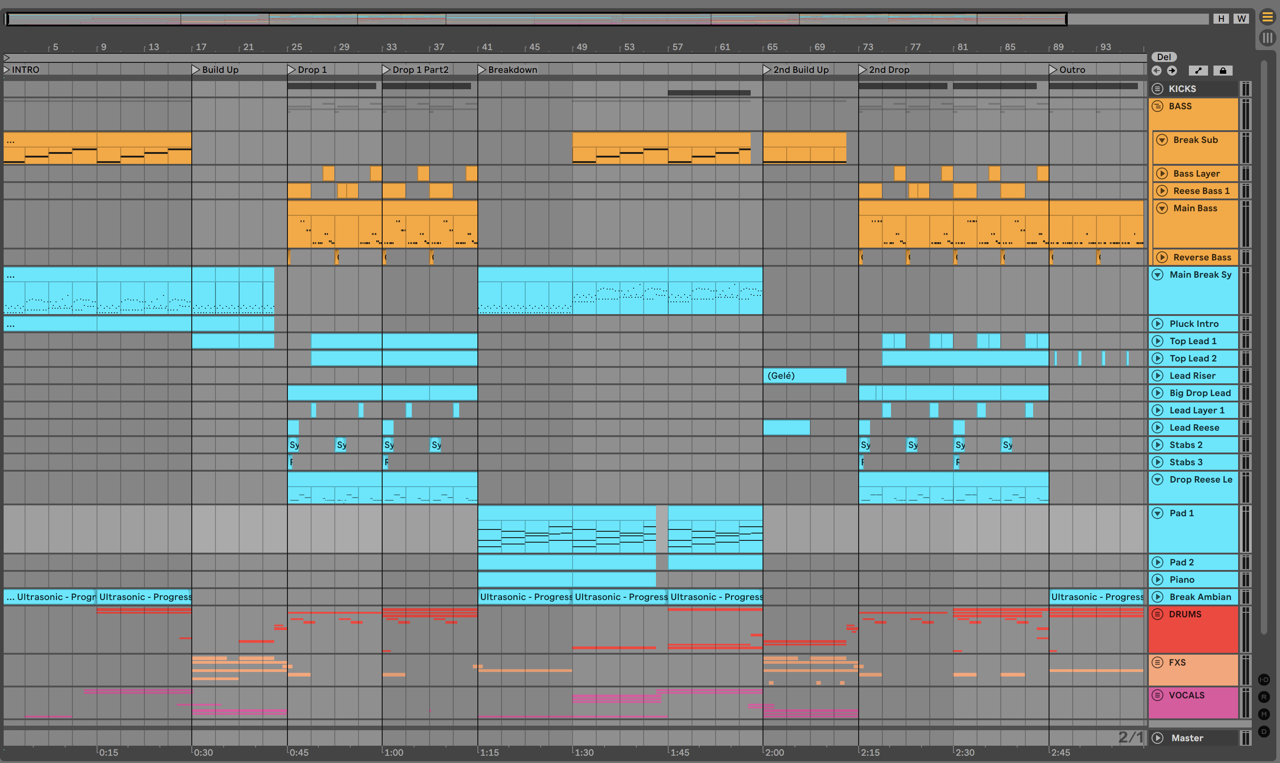Expand the Reverse Bass track
This screenshot has height=763, width=1280.
1162,257
